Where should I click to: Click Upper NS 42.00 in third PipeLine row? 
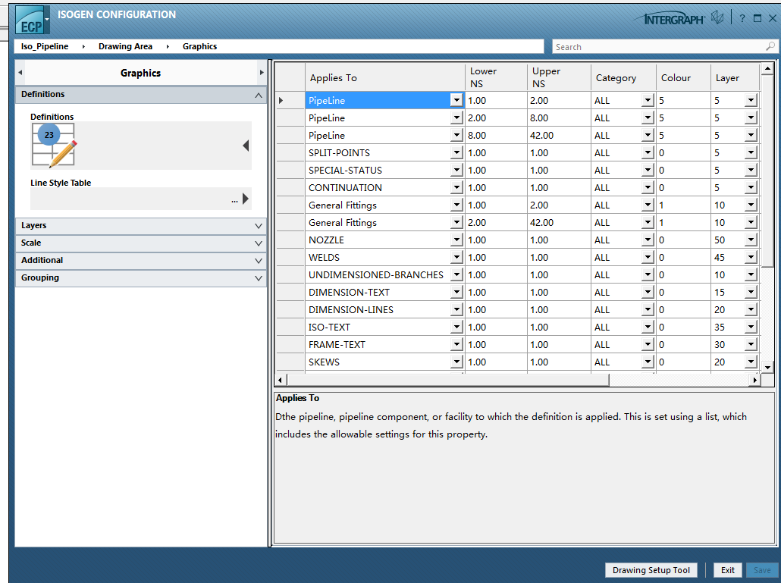click(x=559, y=136)
